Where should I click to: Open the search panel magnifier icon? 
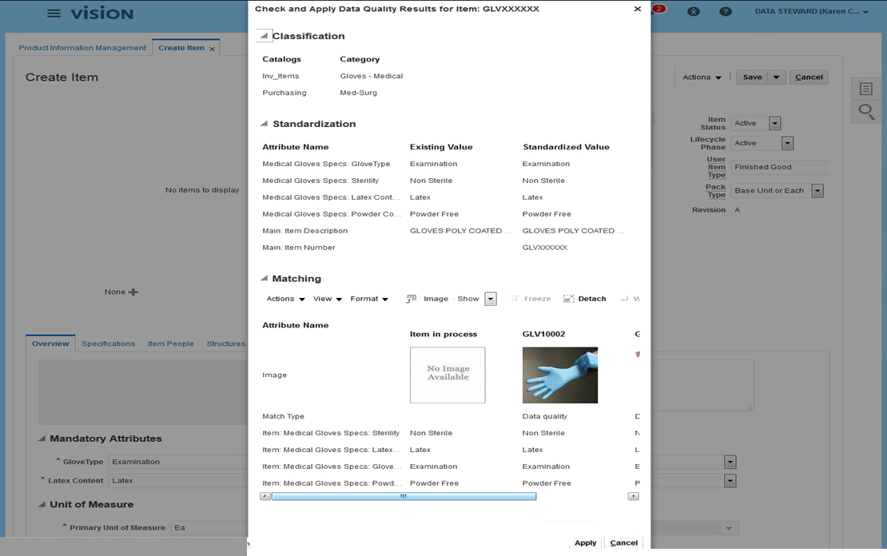point(866,111)
